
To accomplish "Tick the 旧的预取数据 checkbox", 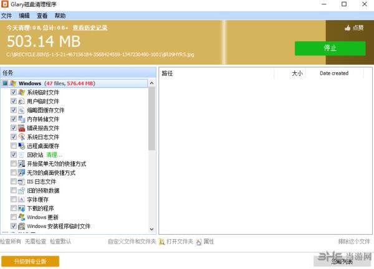I will 14,191.
